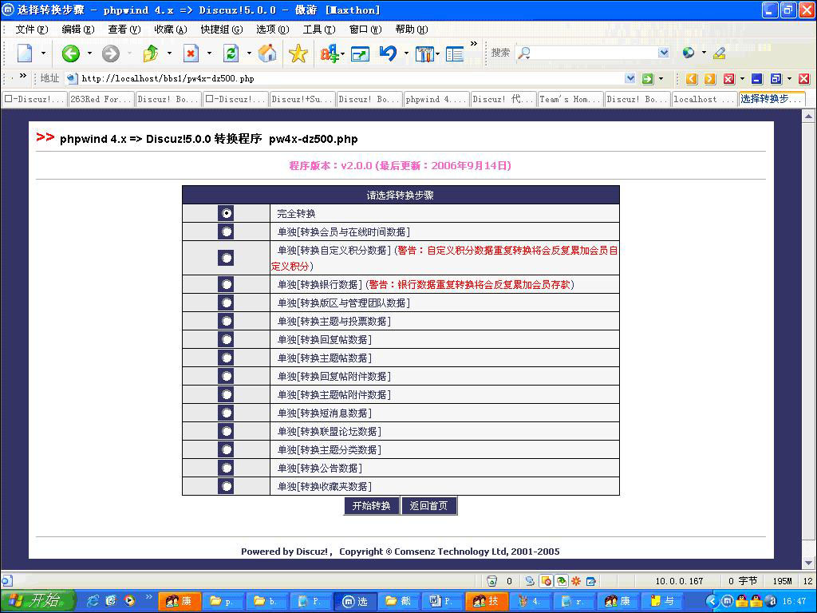The image size is (817, 613).
Task: Select 转换回复帖数据 radio button
Action: coord(226,339)
